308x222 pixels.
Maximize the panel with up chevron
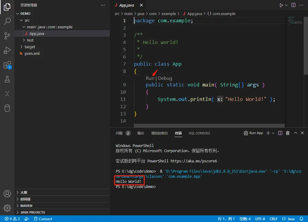click(295, 133)
